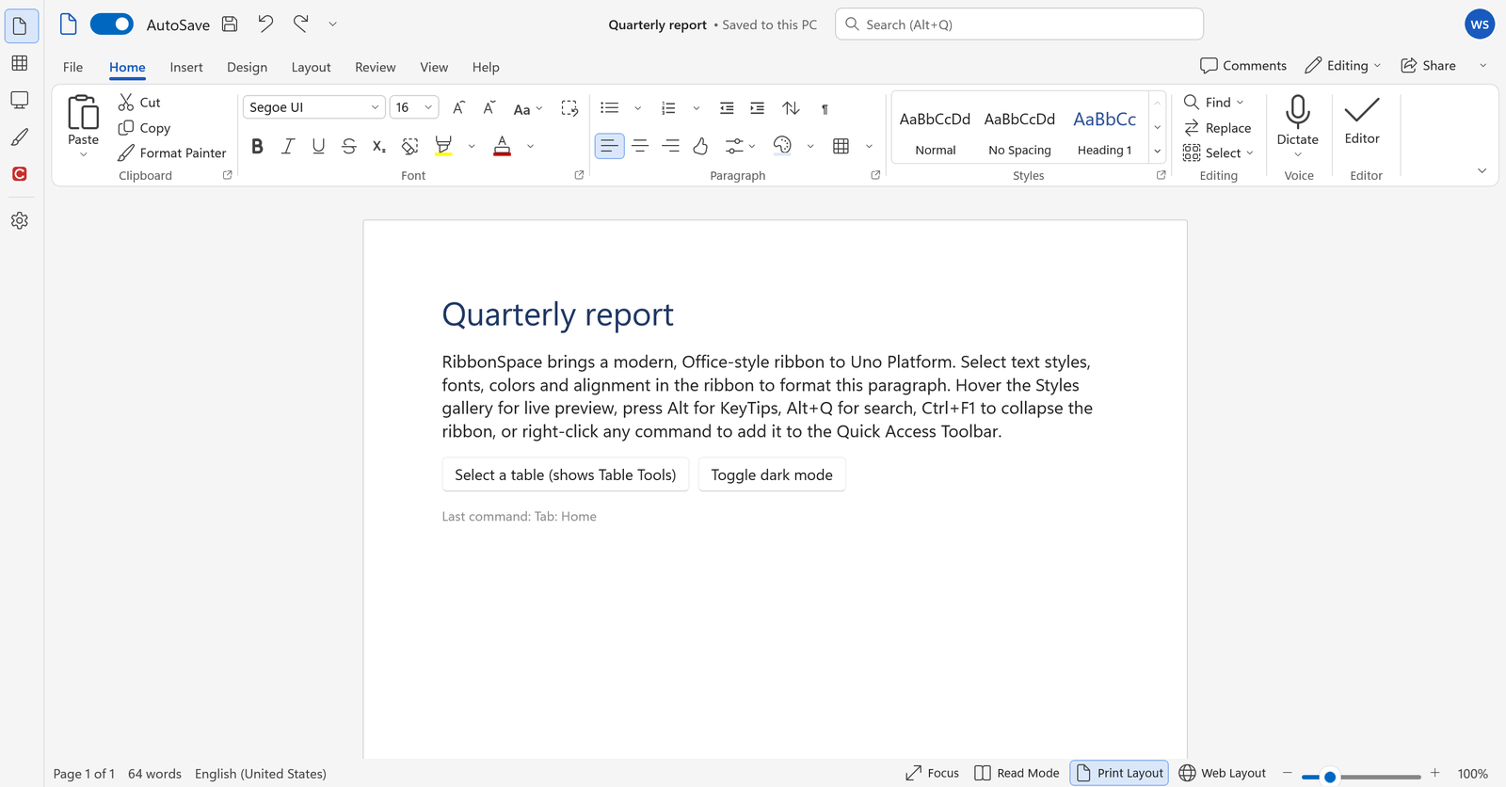Image resolution: width=1506 pixels, height=787 pixels.
Task: Click the italic formatting icon
Action: (x=288, y=146)
